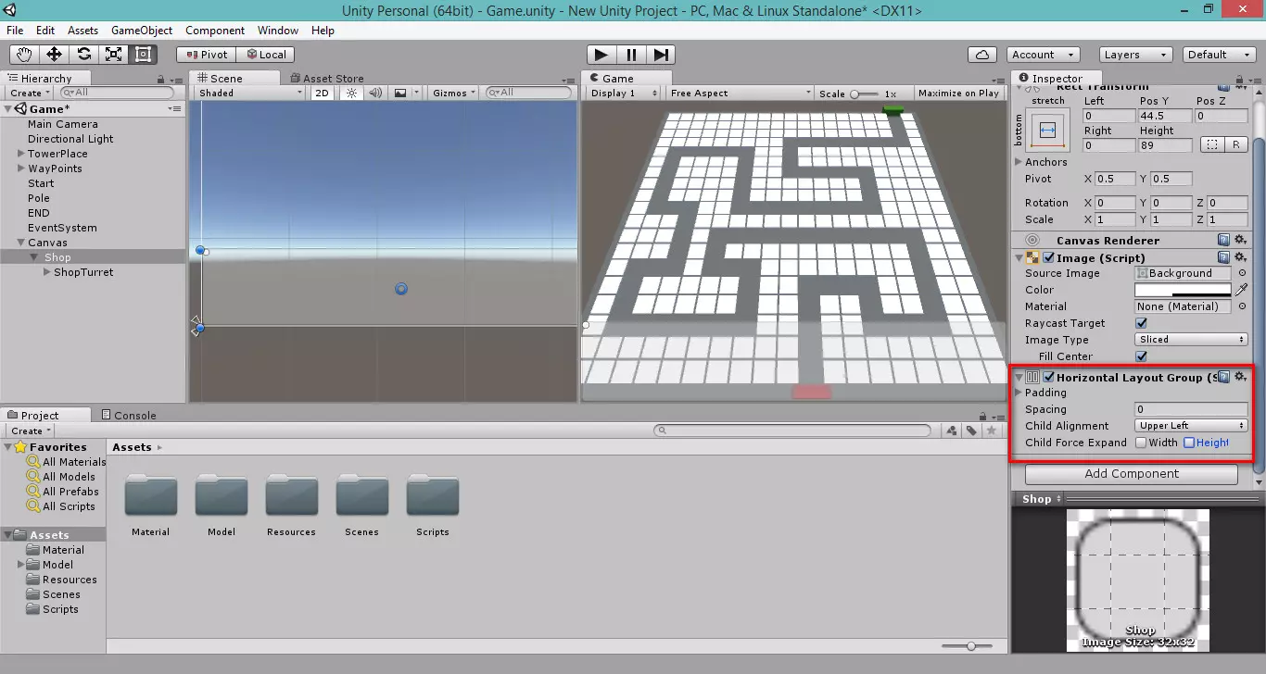Open the Child Alignment dropdown
Screen dimensions: 1266x674
coord(1191,426)
